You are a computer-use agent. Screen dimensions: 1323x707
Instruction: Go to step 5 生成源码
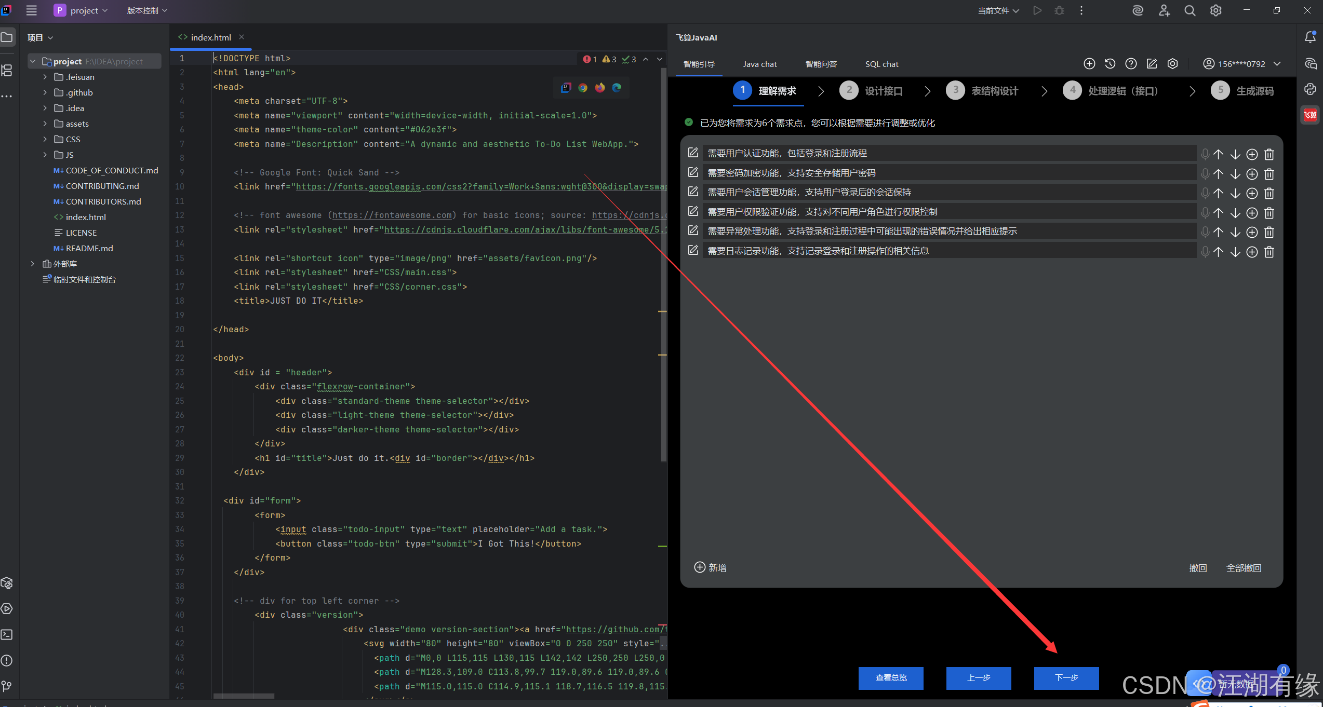point(1242,91)
